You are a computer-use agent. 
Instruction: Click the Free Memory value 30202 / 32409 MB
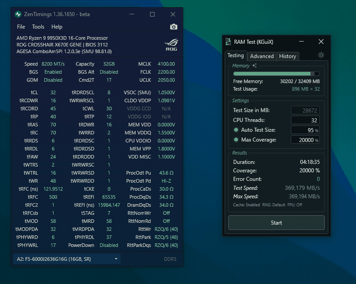300,81
